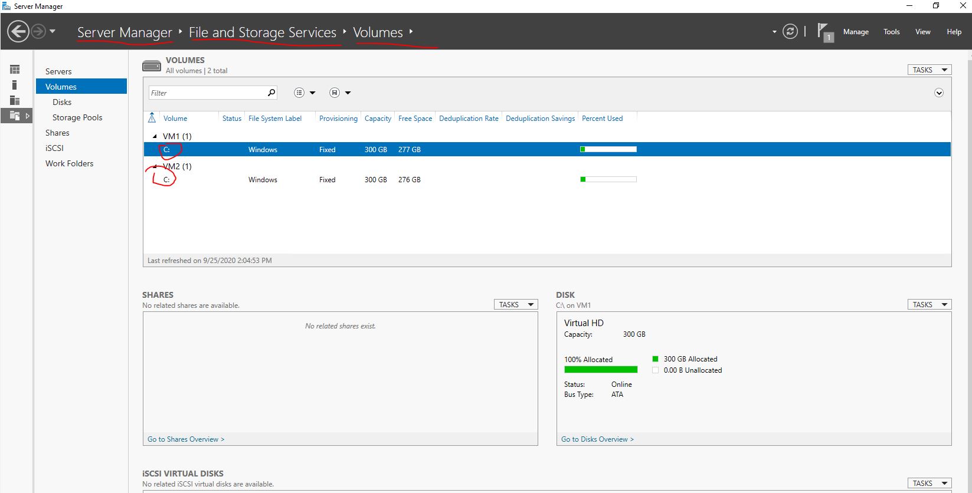
Task: Click the refresh icon in header
Action: coord(790,31)
